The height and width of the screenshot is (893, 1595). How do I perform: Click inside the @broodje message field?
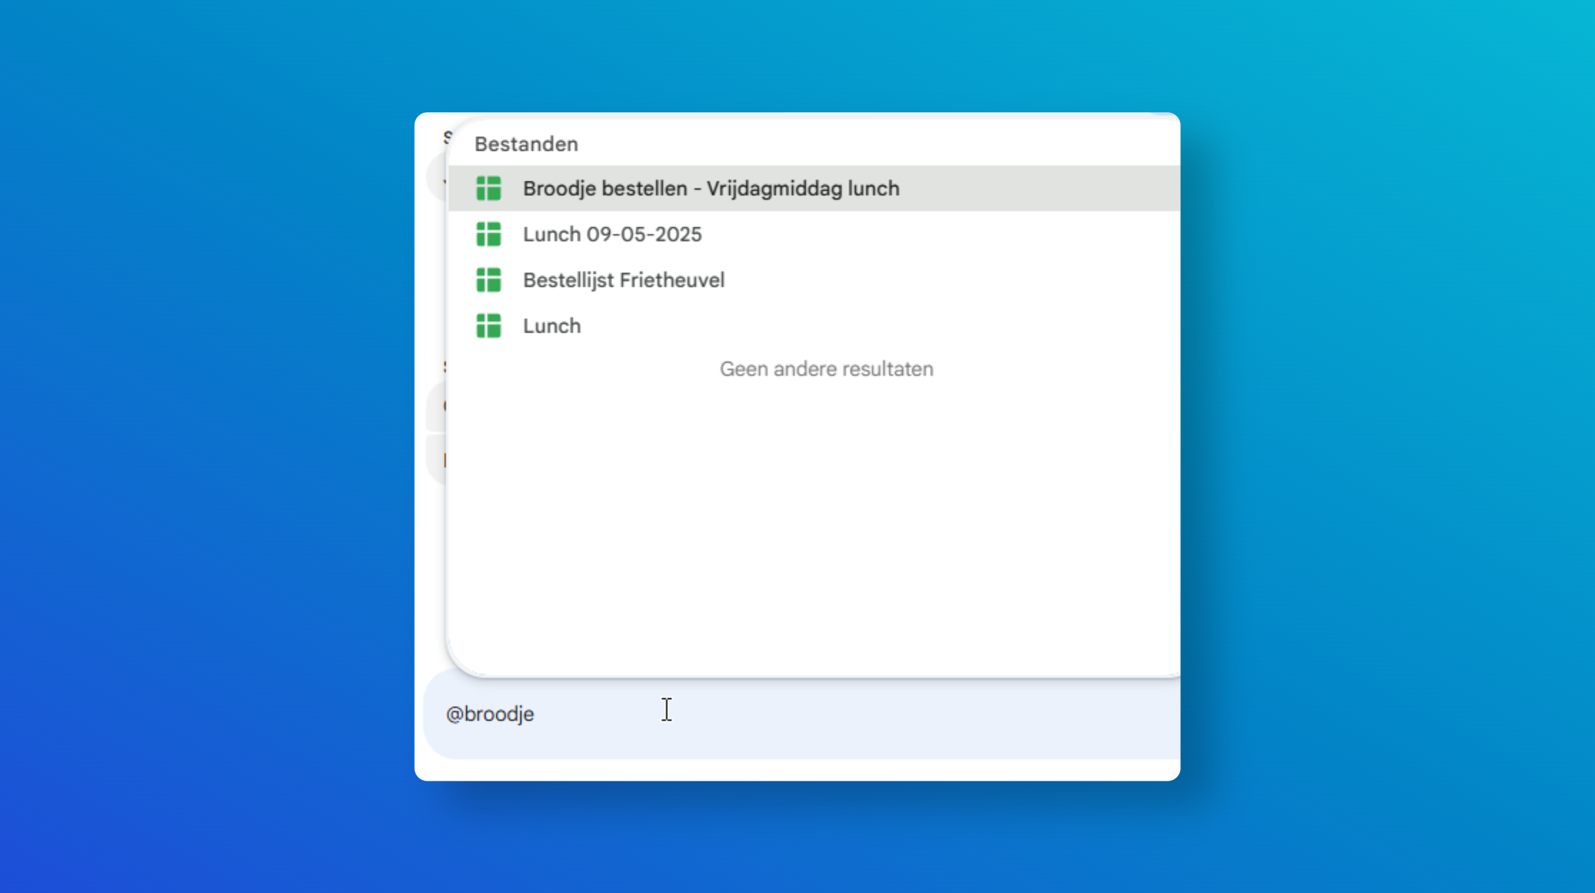tap(801, 714)
